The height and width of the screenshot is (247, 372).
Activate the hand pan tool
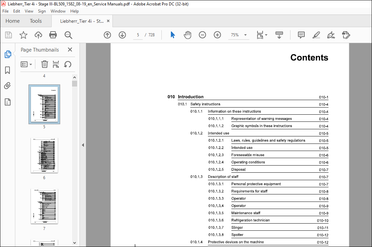click(x=188, y=35)
